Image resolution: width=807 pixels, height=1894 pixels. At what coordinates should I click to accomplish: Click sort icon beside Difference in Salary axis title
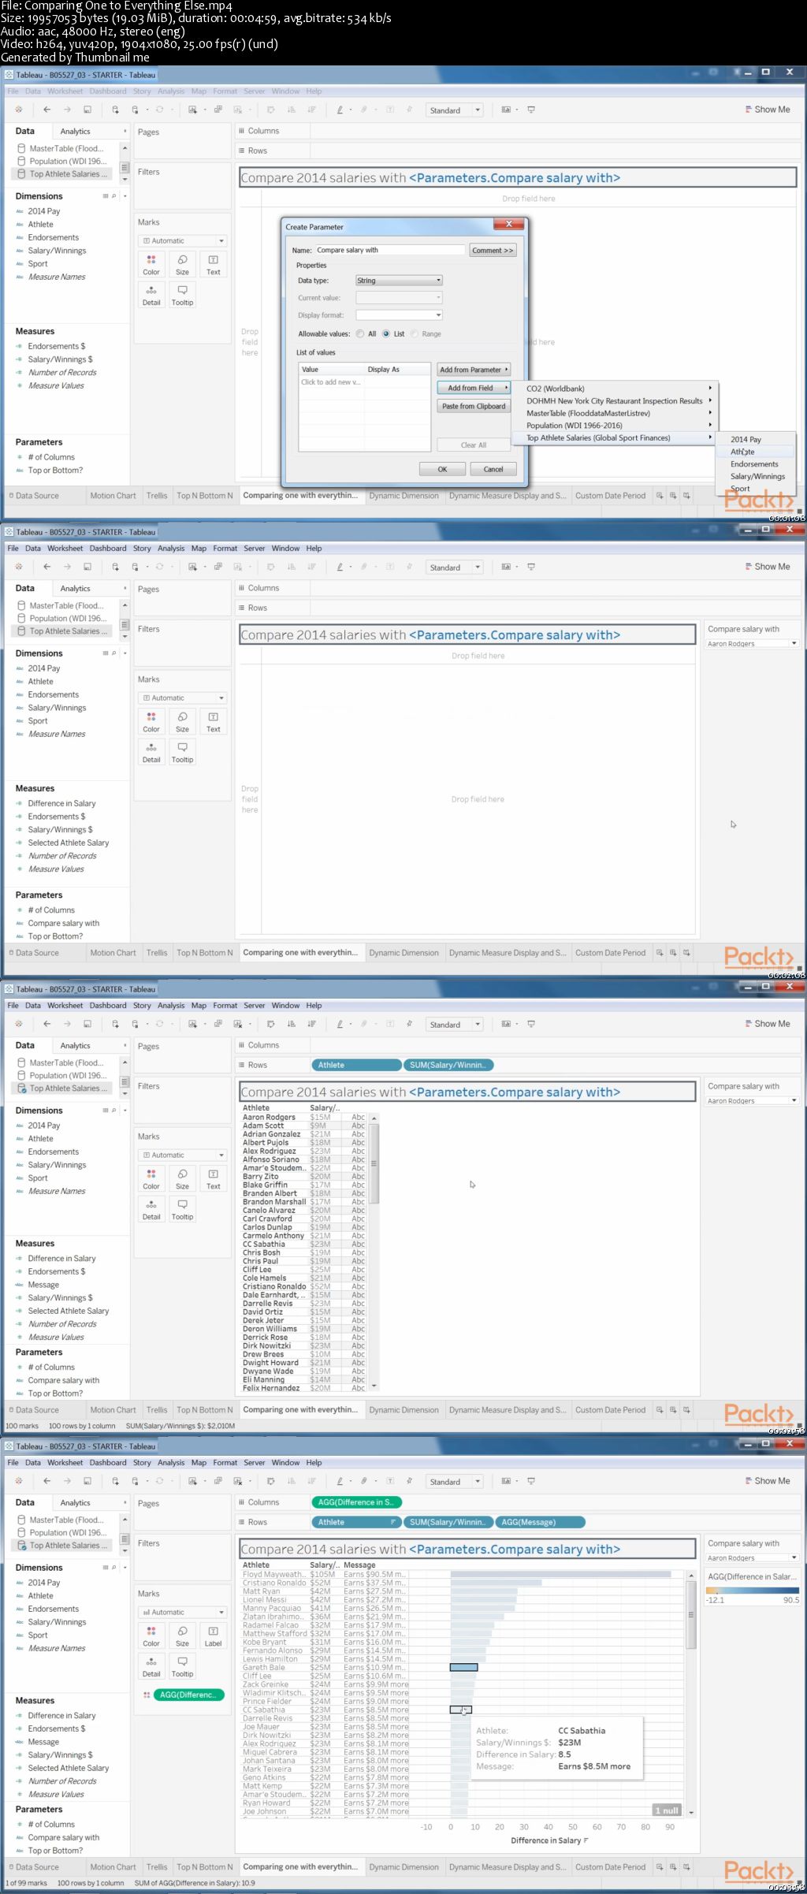coord(586,1840)
